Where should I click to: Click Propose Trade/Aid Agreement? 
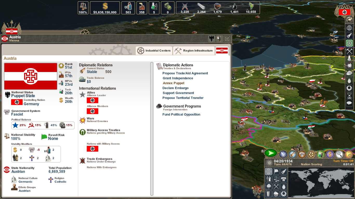[x=185, y=73]
